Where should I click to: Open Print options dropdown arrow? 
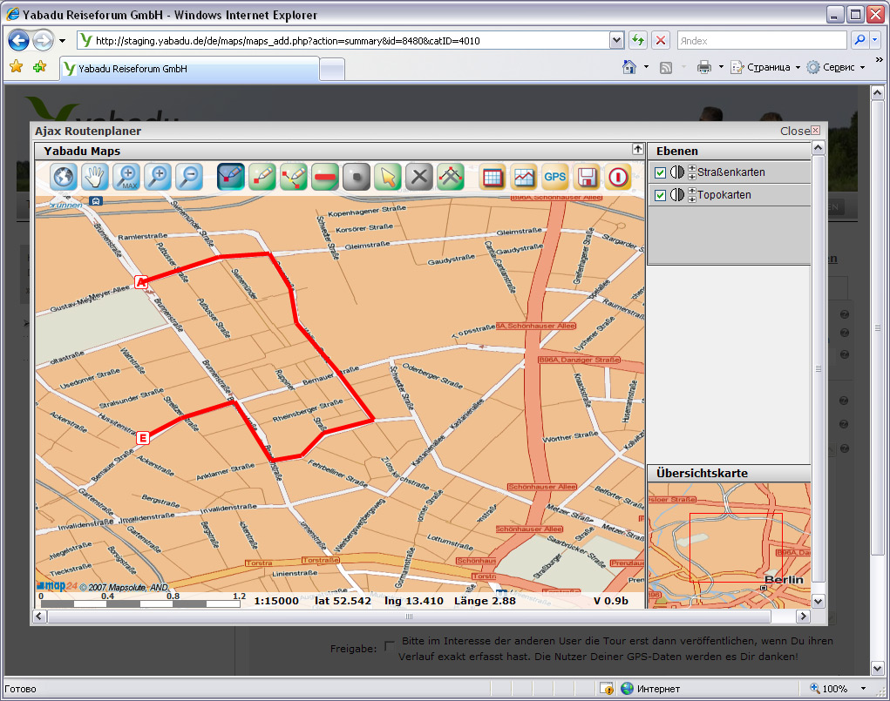(721, 67)
